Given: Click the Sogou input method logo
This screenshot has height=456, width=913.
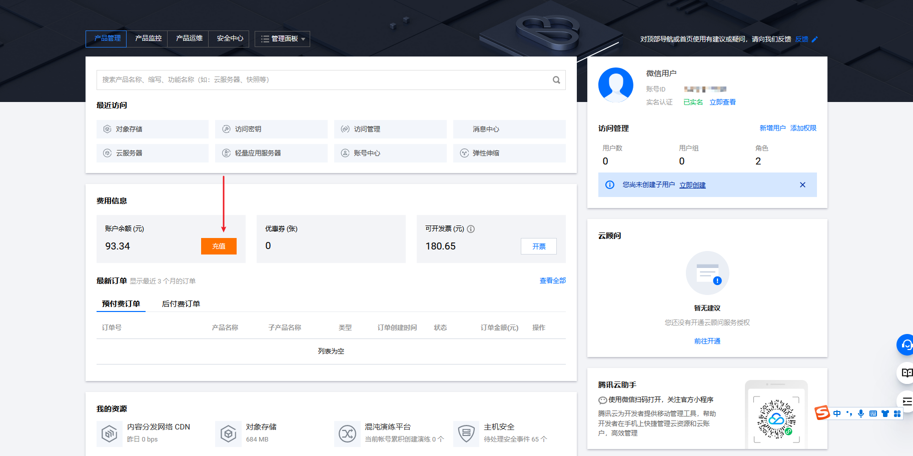Looking at the screenshot, I should (822, 413).
